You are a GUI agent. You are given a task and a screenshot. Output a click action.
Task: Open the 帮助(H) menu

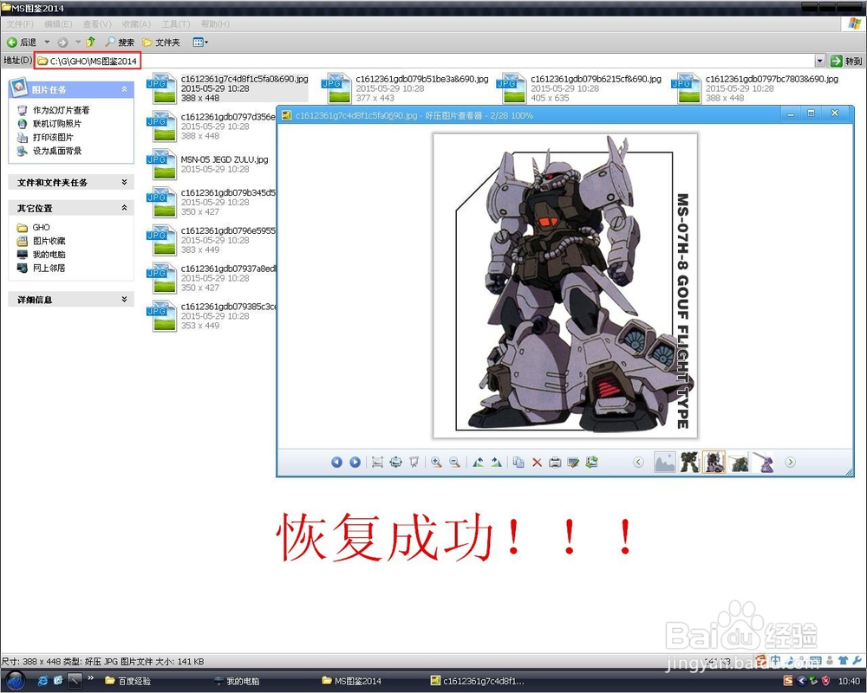tap(215, 23)
